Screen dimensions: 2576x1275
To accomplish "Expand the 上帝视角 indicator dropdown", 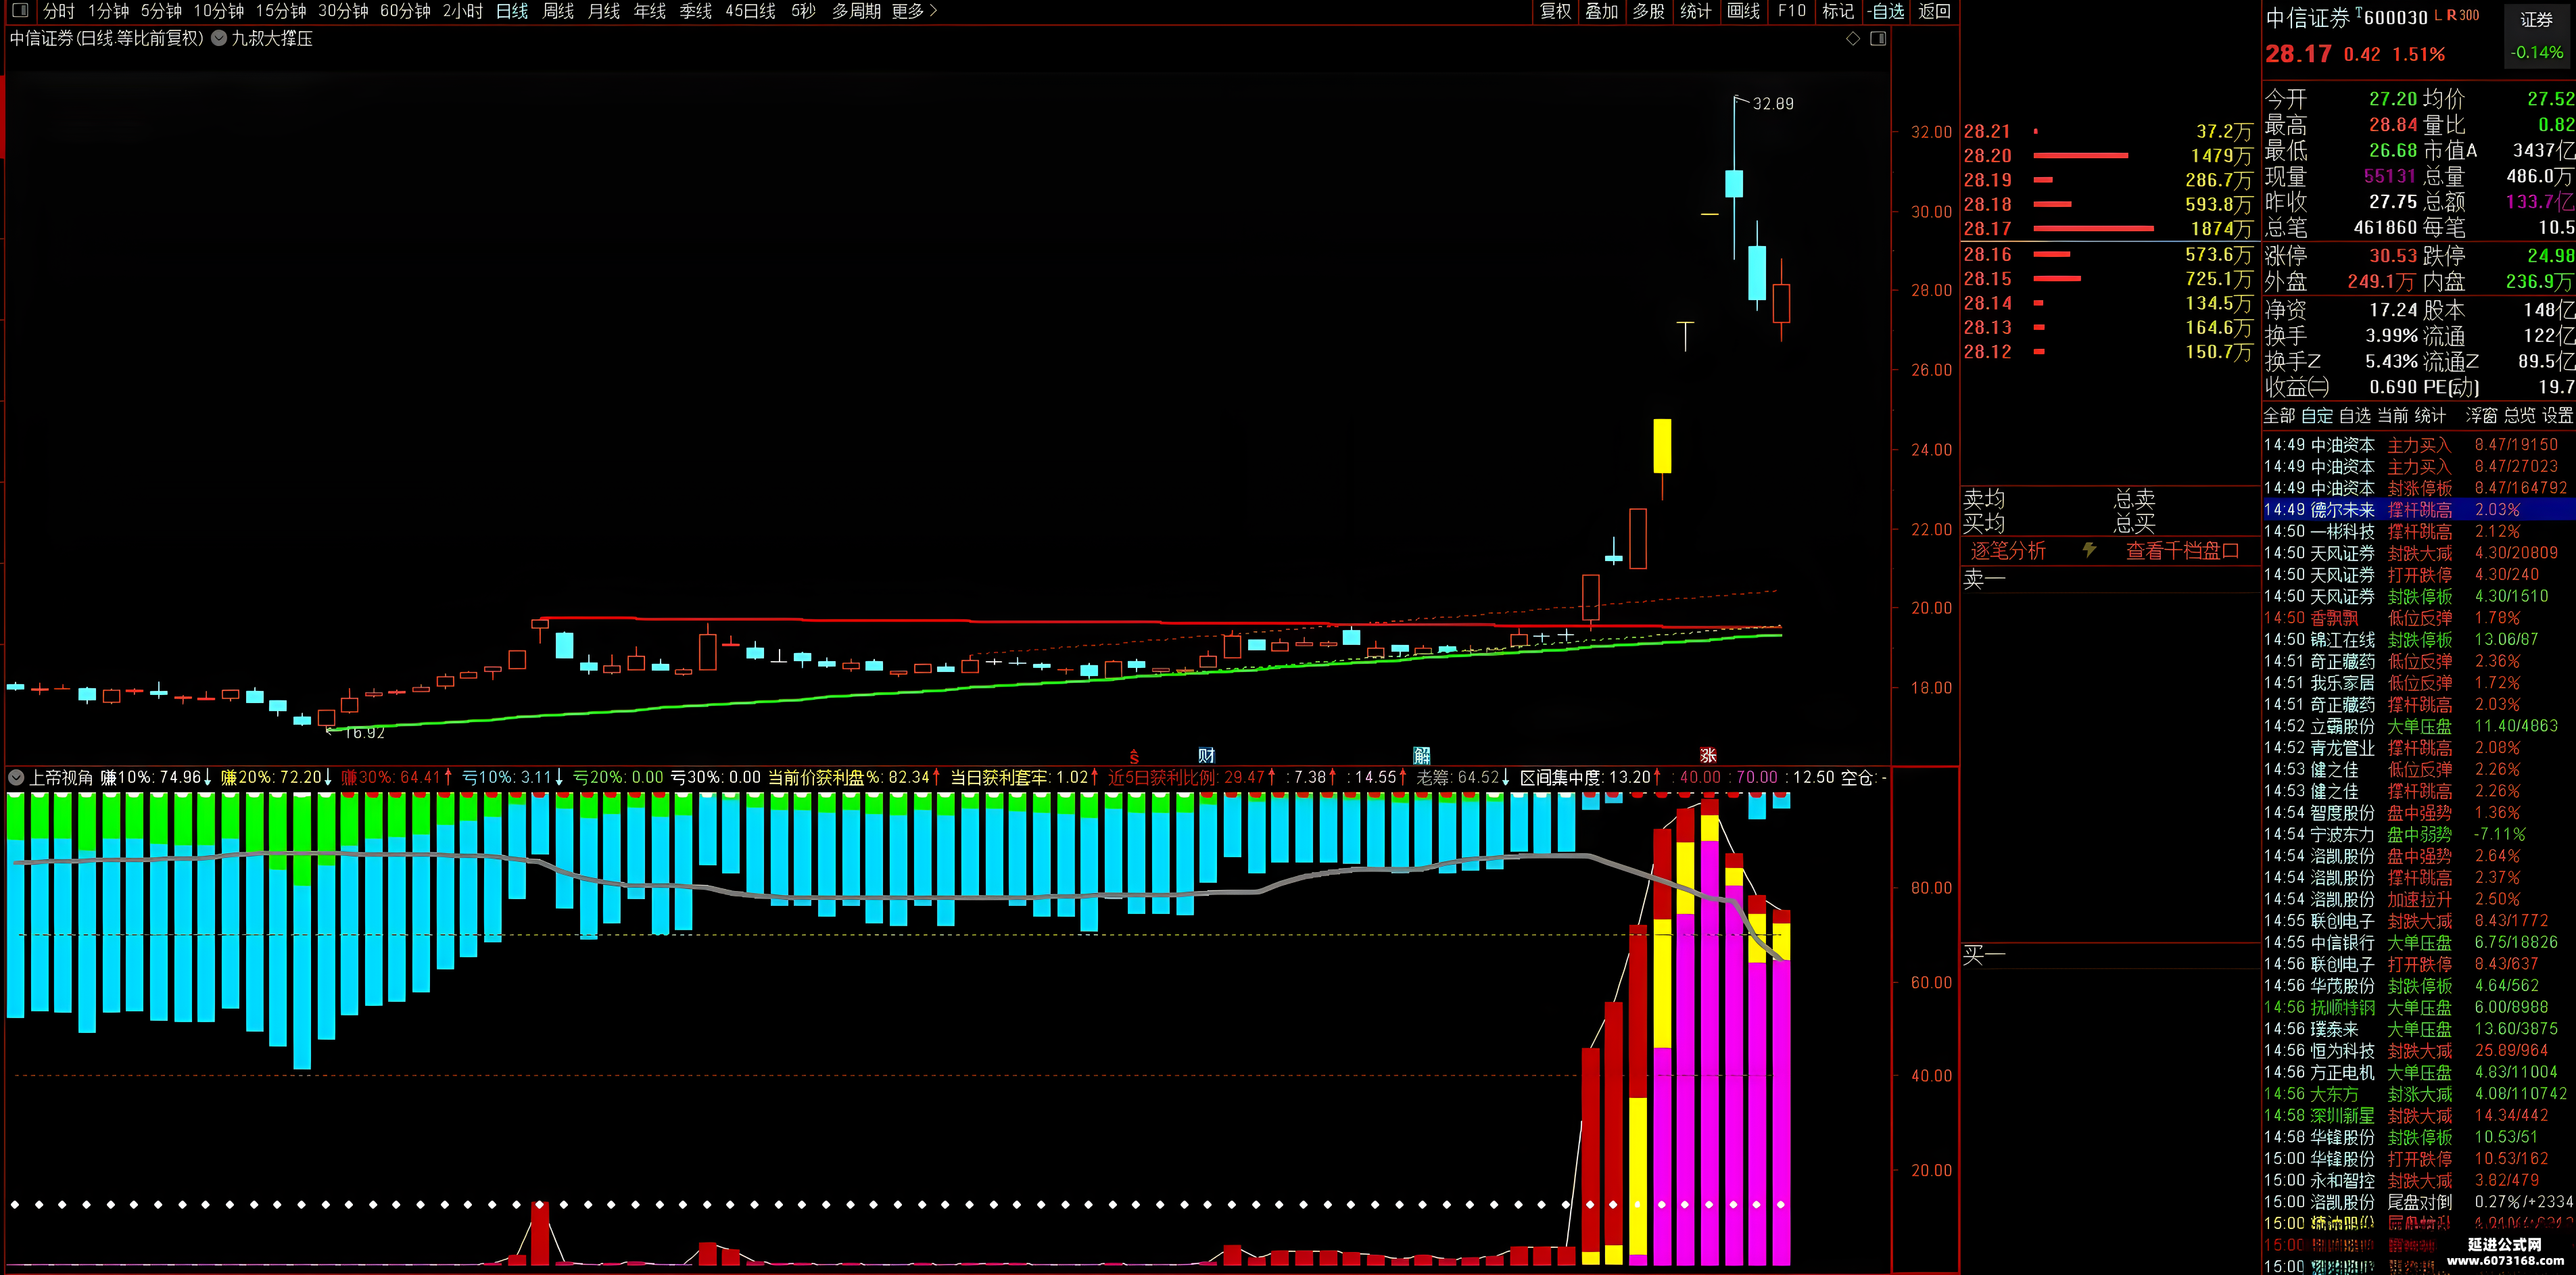I will click(x=16, y=777).
